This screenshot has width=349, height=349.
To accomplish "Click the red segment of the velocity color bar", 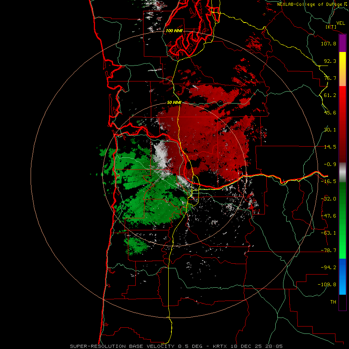I will click(x=342, y=124).
